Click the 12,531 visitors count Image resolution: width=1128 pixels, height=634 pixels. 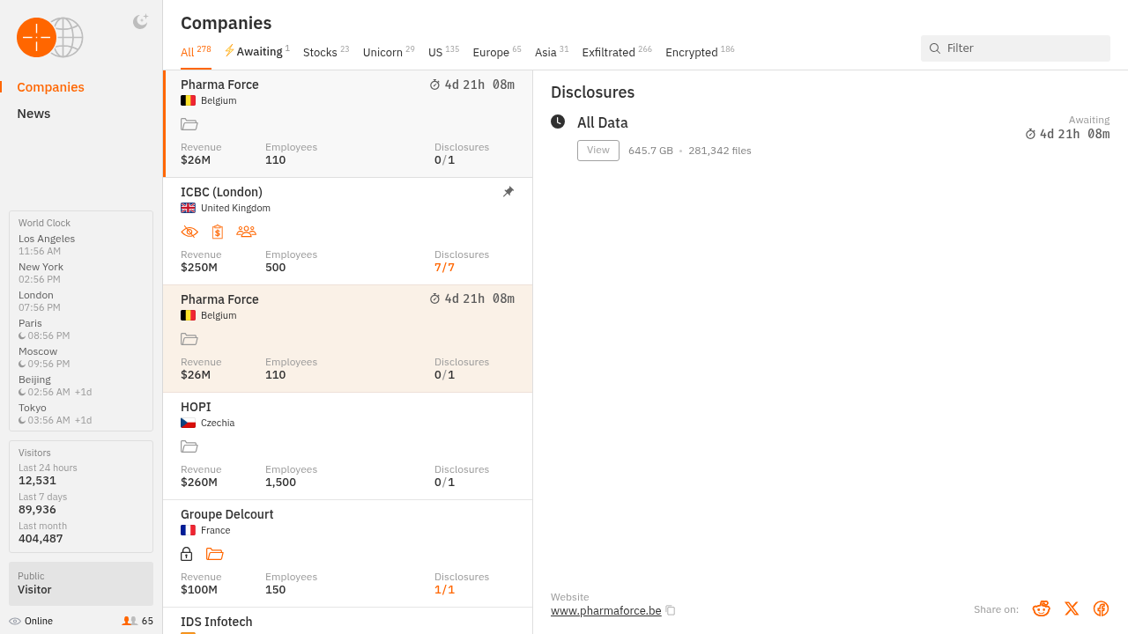pos(37,481)
